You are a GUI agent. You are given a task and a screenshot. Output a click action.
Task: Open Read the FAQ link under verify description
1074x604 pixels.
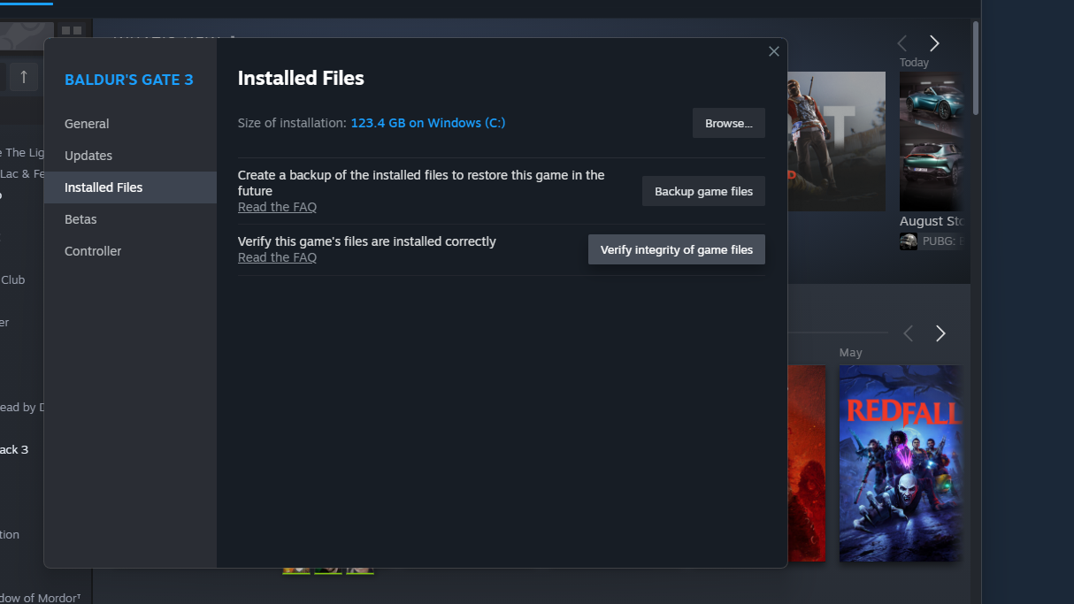coord(277,257)
